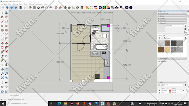Open the Name column sort dropdown
The height and width of the screenshot is (106, 189).
166,88
